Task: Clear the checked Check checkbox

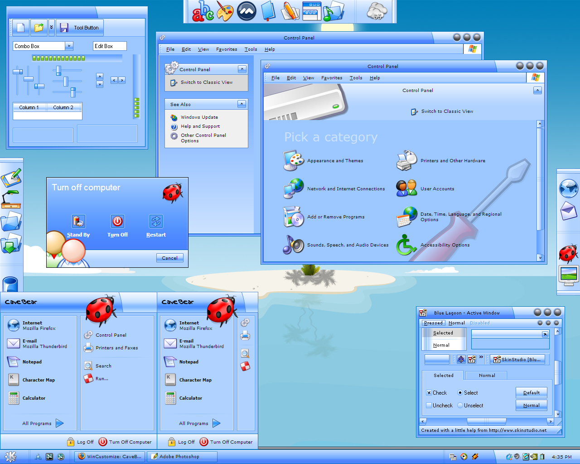Action: pyautogui.click(x=429, y=393)
